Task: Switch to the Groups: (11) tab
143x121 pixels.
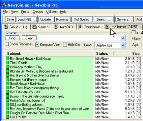Action: click(x=16, y=27)
